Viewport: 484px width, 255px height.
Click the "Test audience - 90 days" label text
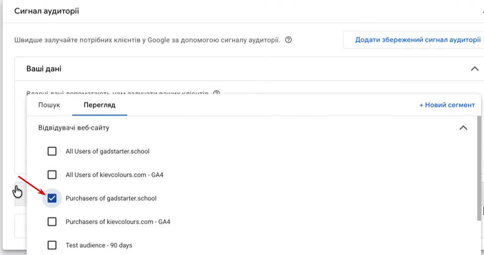99,245
